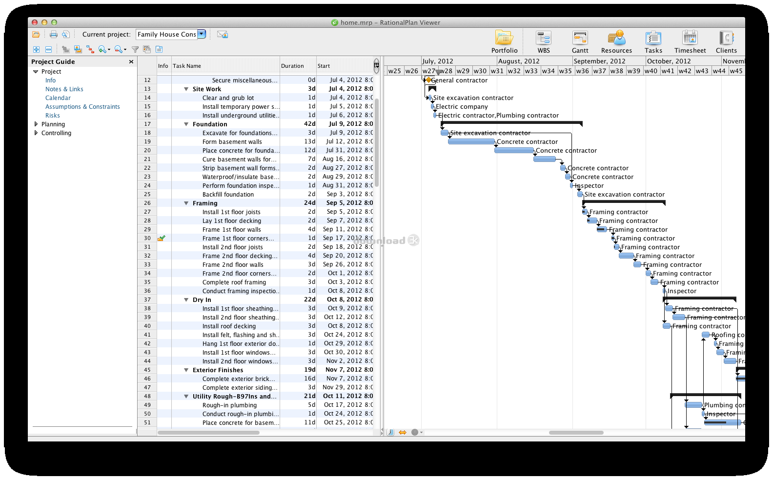Open the Notes & Links page
This screenshot has width=773, height=480.
tap(64, 89)
